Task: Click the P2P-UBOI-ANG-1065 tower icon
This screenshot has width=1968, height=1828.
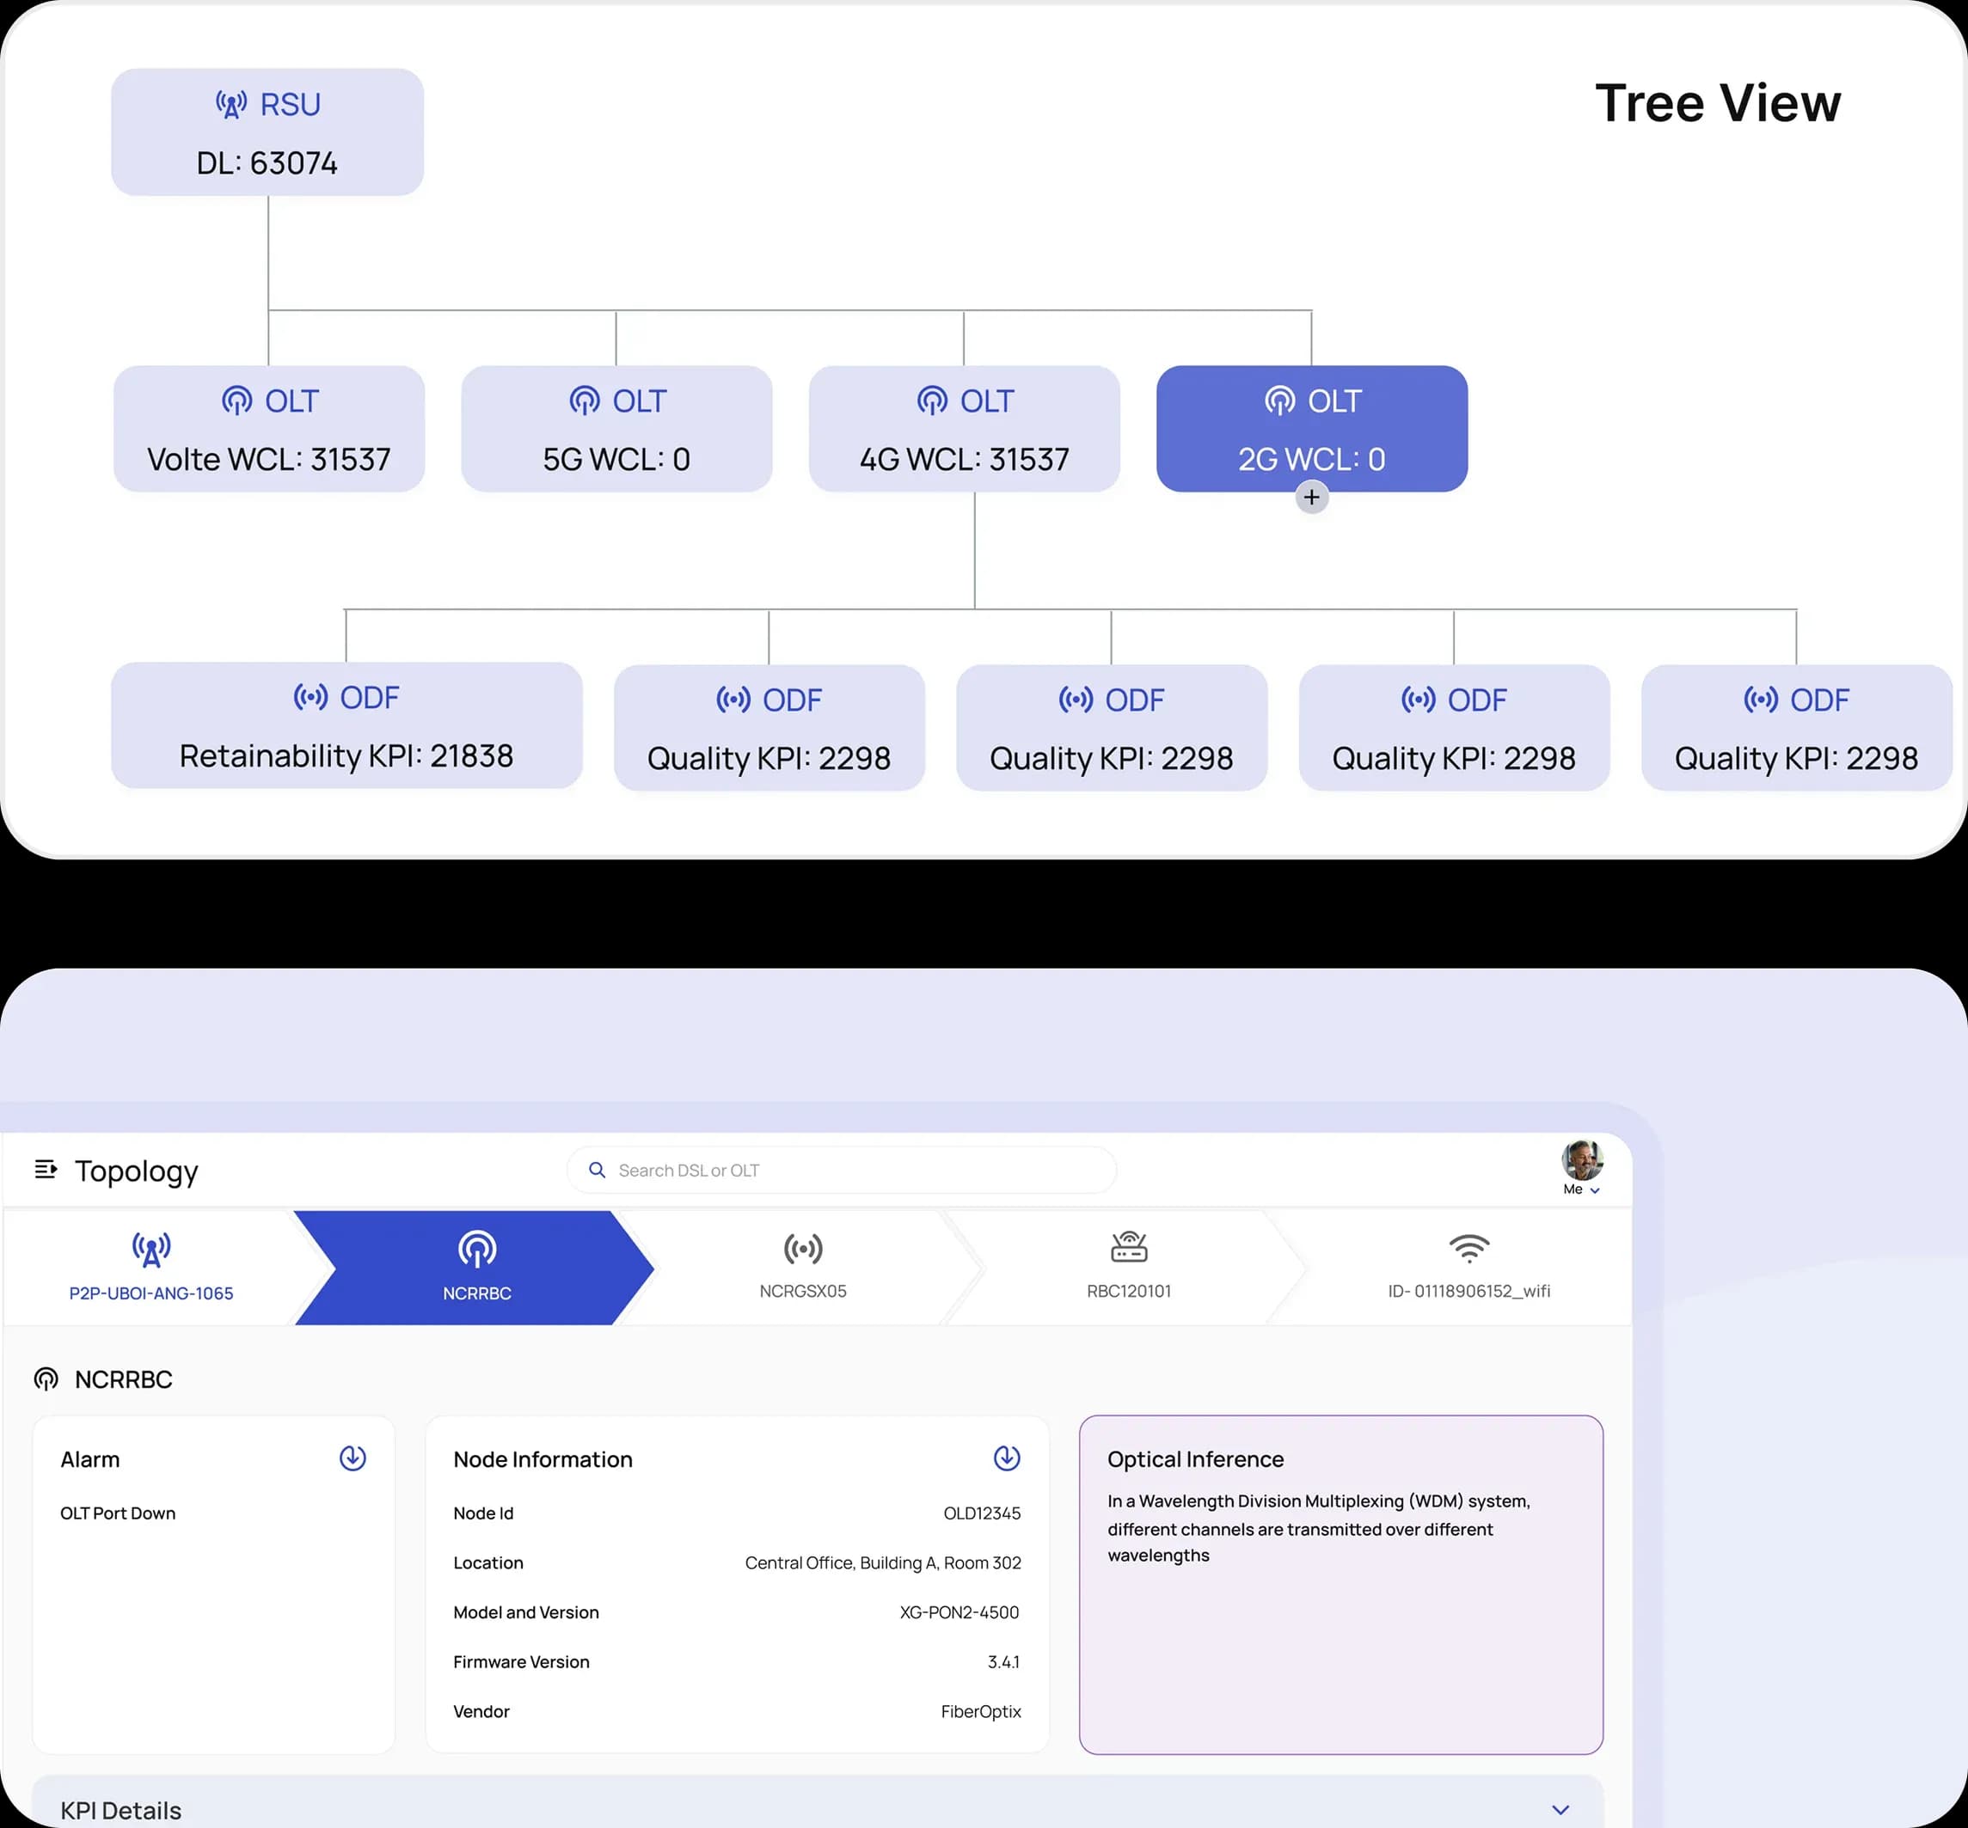Action: point(151,1250)
